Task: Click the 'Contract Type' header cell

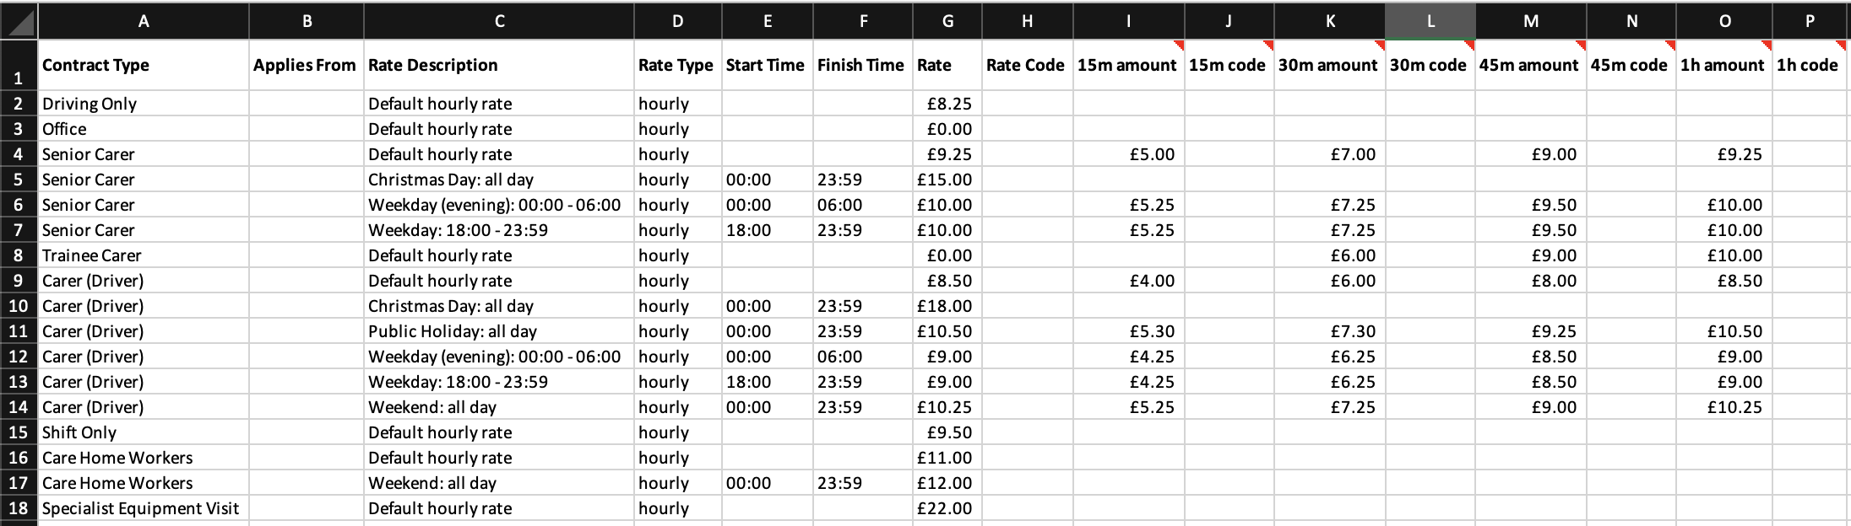Action: [144, 65]
